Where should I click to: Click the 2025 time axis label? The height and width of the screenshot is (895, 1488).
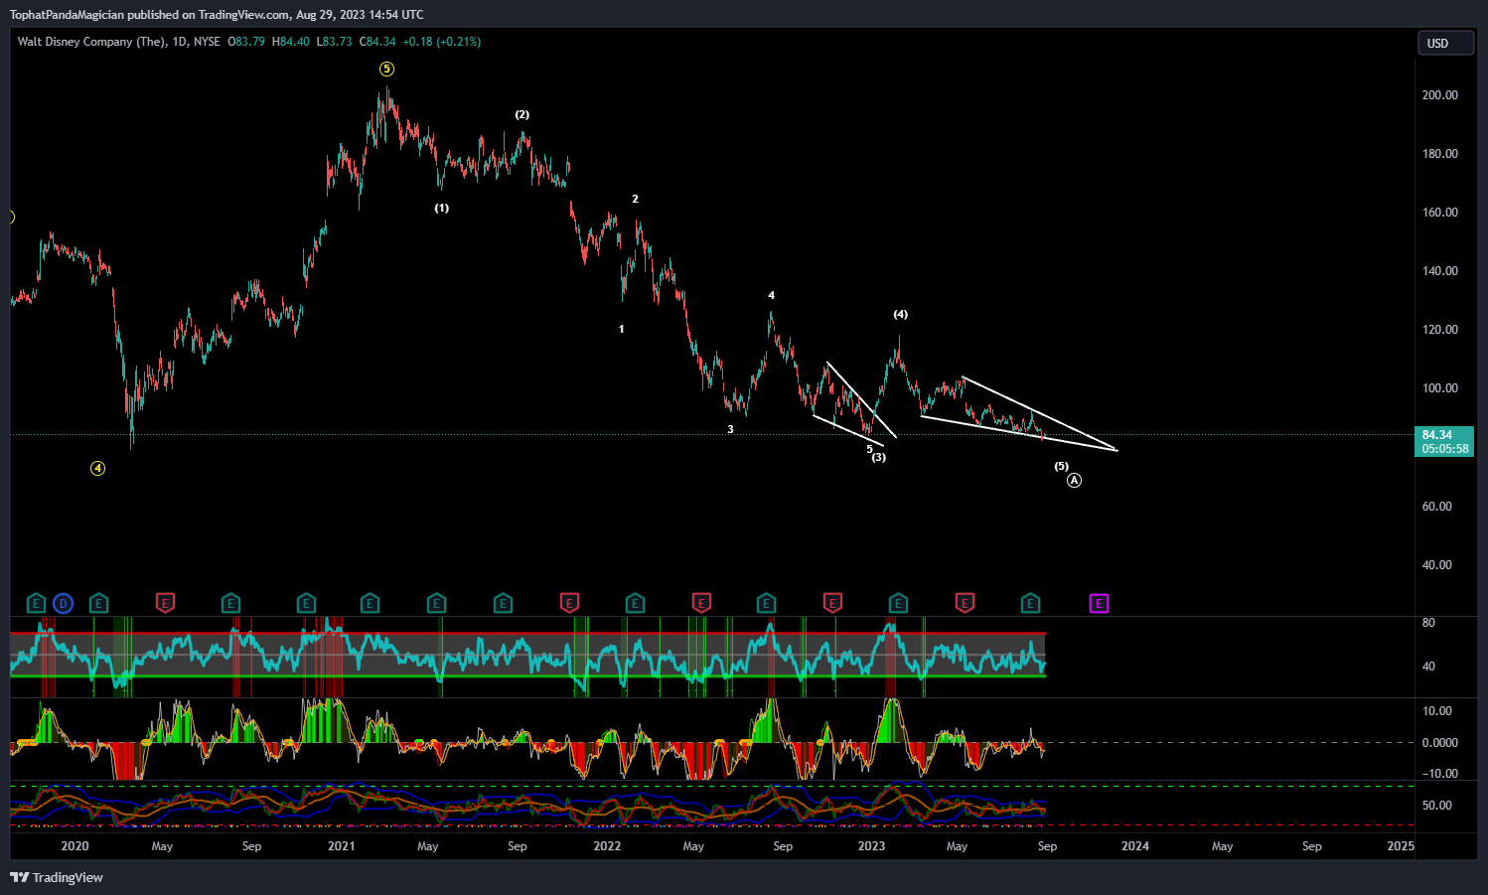pyautogui.click(x=1401, y=846)
